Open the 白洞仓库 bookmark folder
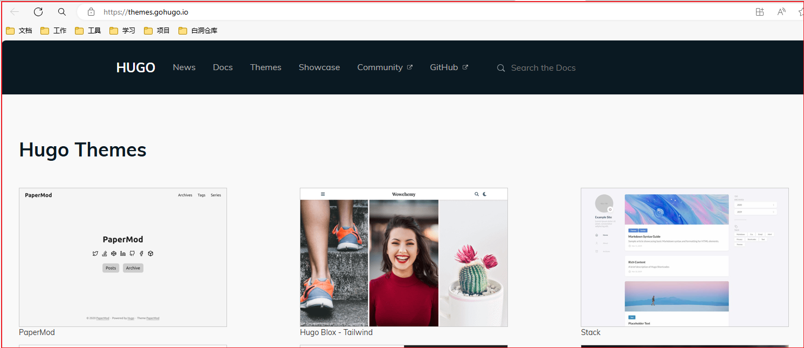Screen dimensions: 804x348 (x=198, y=31)
